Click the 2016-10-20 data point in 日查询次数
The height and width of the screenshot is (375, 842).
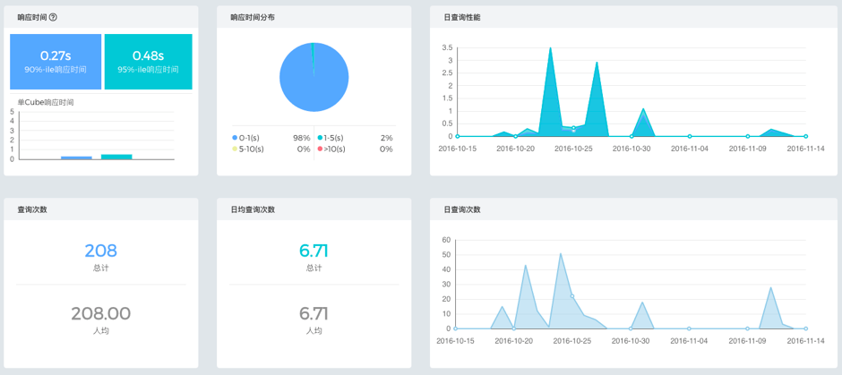tap(514, 328)
